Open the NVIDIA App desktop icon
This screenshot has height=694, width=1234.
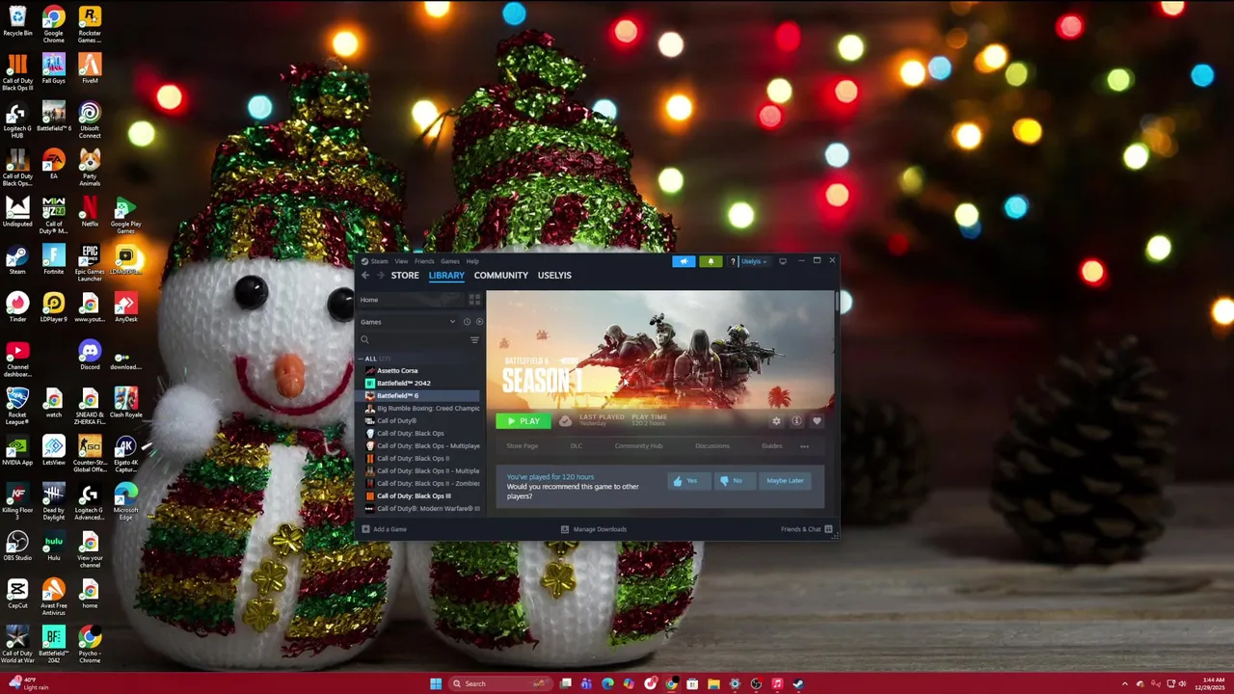17,451
